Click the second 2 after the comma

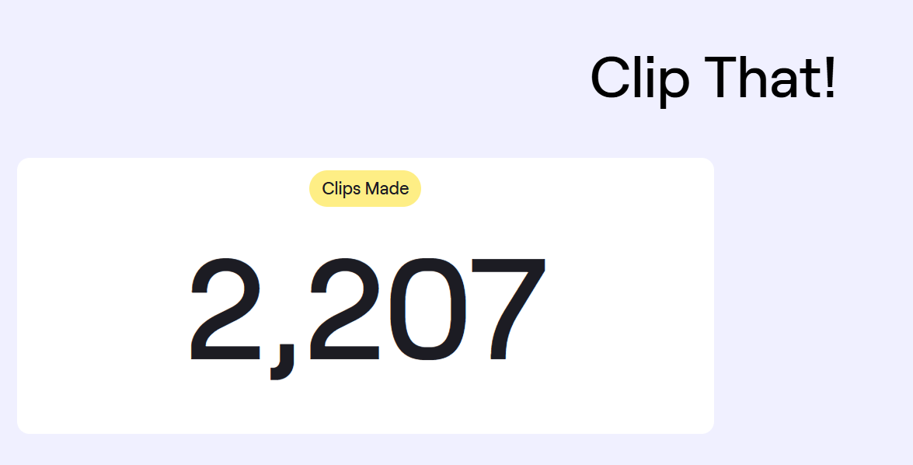pyautogui.click(x=345, y=309)
